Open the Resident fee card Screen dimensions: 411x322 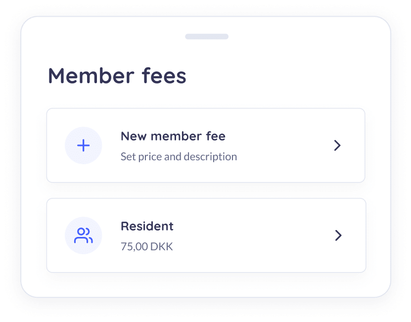point(206,235)
